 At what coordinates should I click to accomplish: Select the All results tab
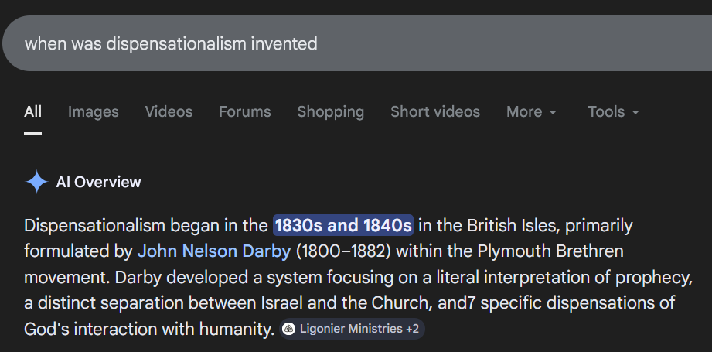pyautogui.click(x=32, y=111)
